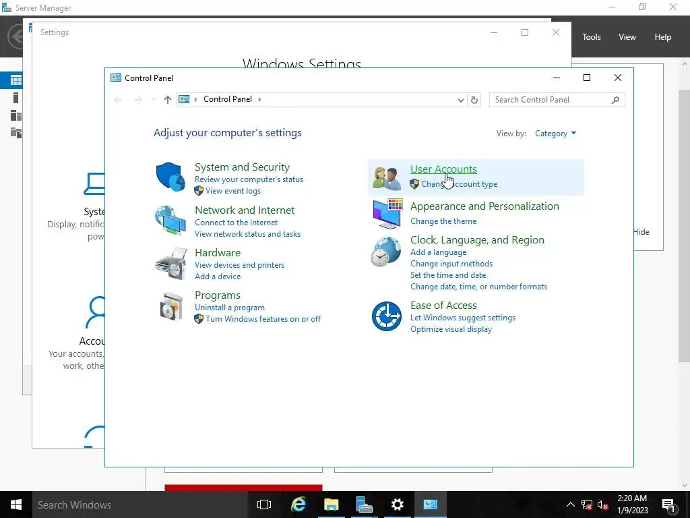690x518 pixels.
Task: Click Clock, Language, and Region heading
Action: (x=478, y=240)
